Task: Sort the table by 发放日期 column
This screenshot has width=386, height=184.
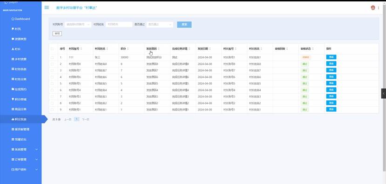Action: pyautogui.click(x=210, y=49)
